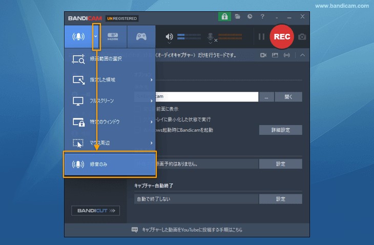Adjust the microphone level bar
The image size is (374, 245).
(x=230, y=36)
